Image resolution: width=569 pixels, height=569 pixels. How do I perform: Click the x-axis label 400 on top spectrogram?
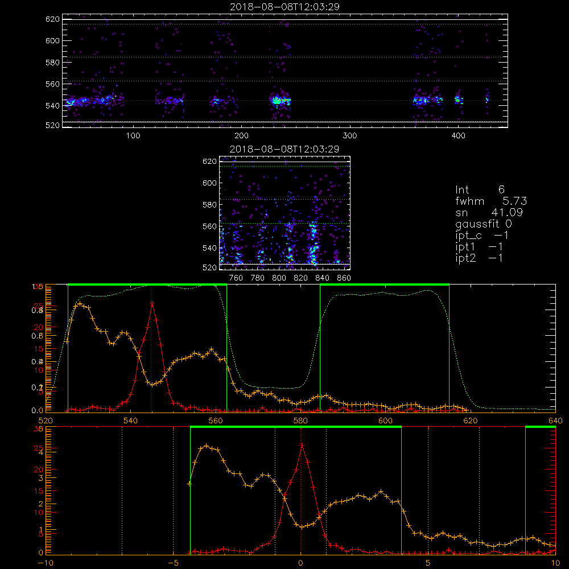(458, 136)
